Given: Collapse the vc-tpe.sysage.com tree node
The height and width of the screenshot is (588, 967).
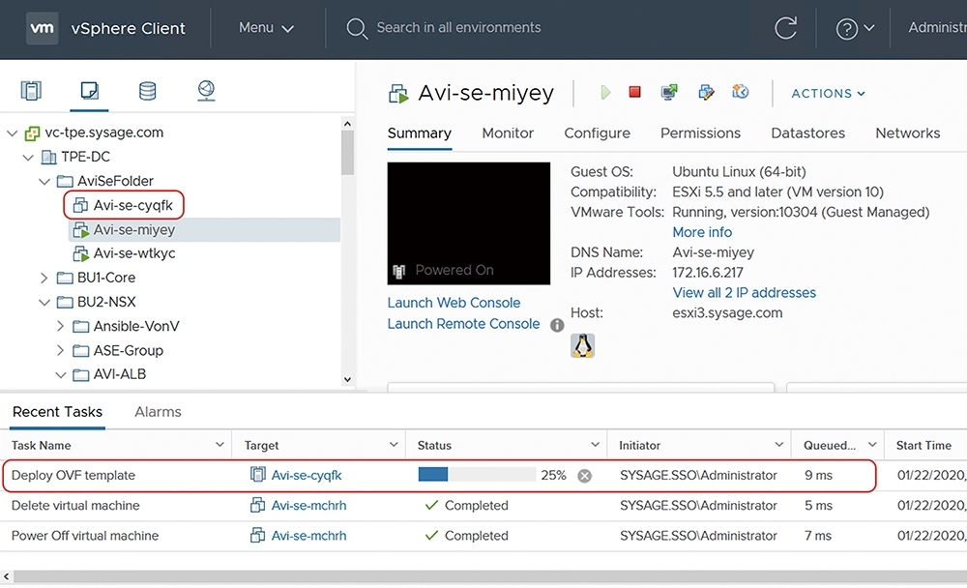Looking at the screenshot, I should click(x=12, y=132).
